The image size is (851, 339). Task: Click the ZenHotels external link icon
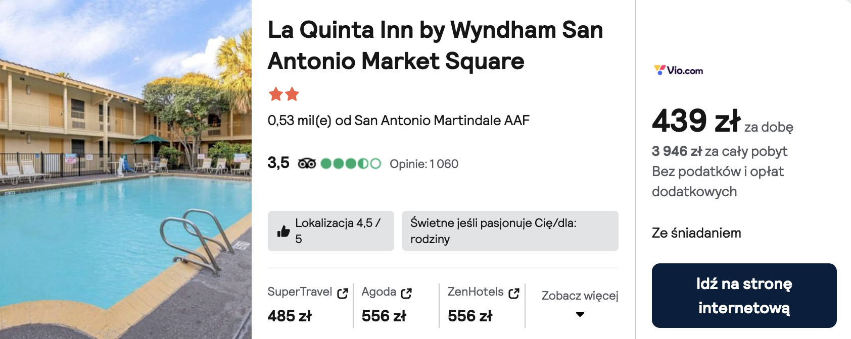tap(514, 293)
